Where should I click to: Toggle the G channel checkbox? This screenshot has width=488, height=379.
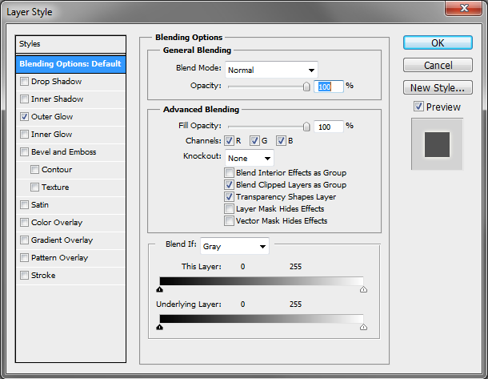pos(254,141)
